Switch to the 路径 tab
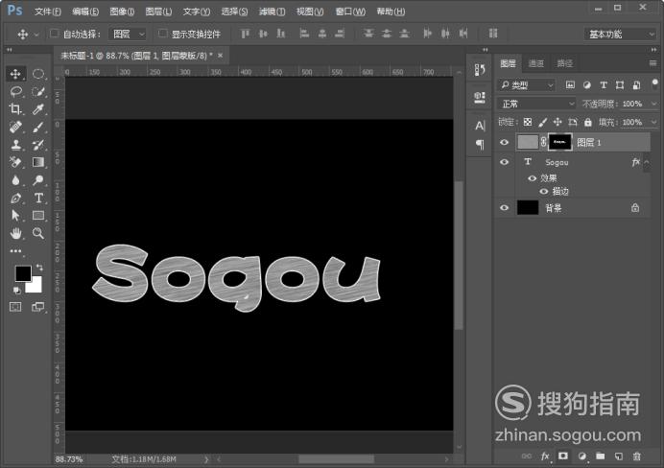This screenshot has width=664, height=468. point(565,63)
